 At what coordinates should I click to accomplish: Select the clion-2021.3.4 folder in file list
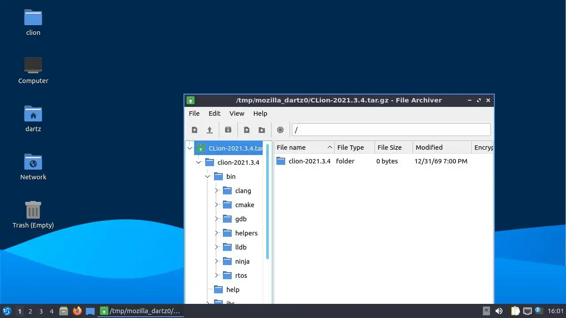303,161
